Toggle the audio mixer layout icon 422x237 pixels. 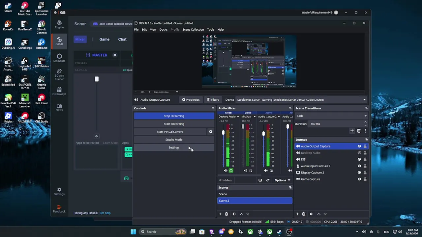260,180
